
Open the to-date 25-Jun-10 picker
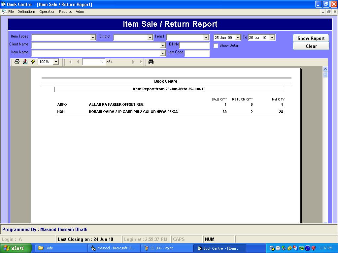[x=272, y=38]
